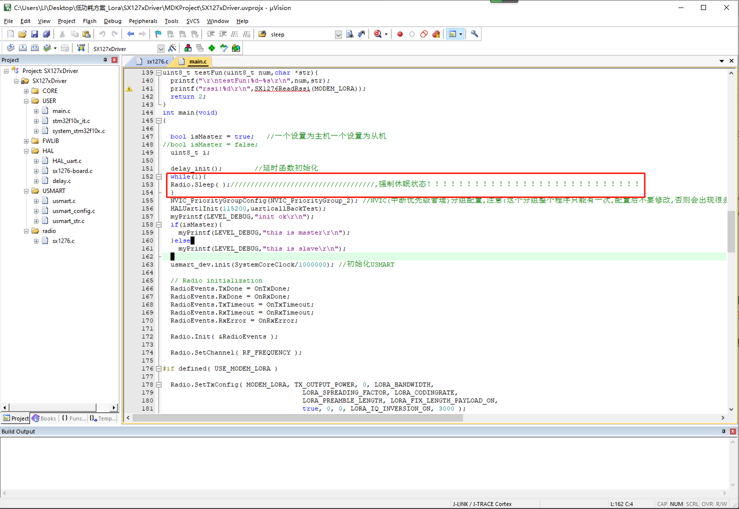
Task: Indent selected lines using toolbar icon
Action: click(210, 34)
